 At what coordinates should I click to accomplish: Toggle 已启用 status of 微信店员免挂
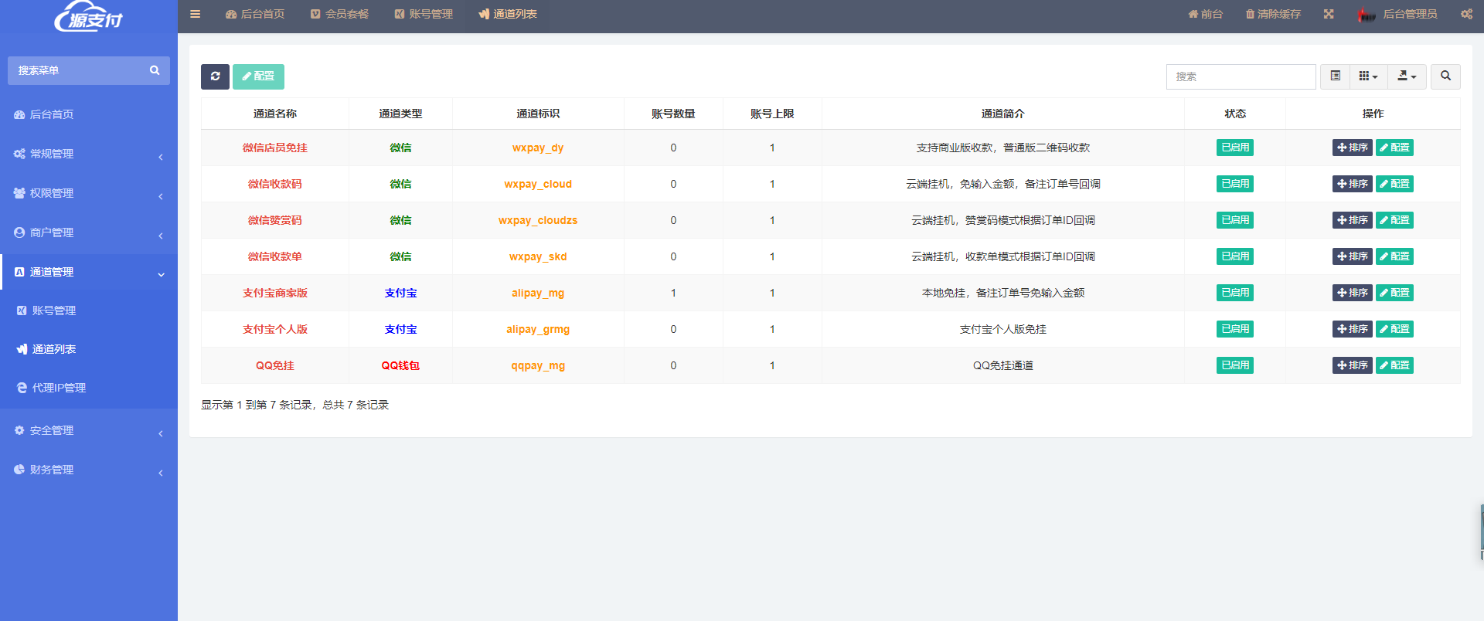click(x=1235, y=148)
